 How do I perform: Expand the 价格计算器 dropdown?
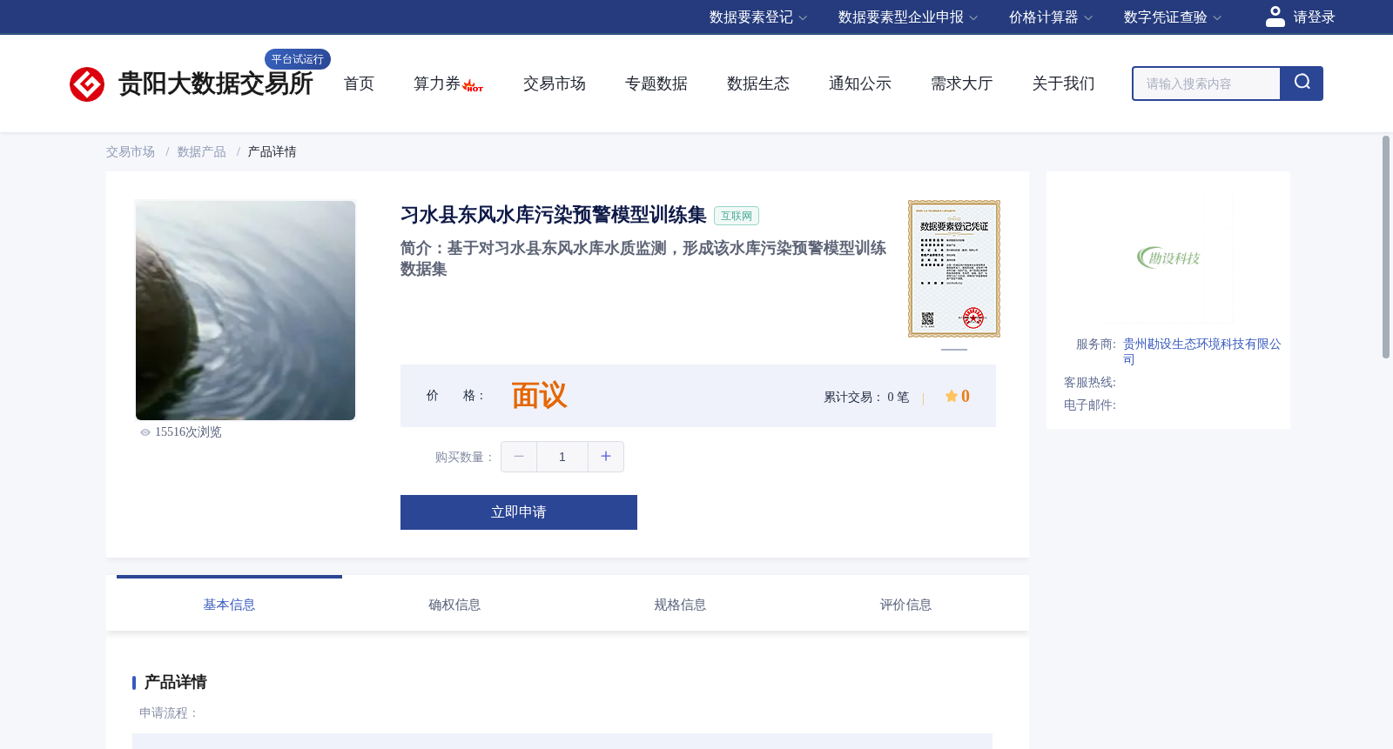pyautogui.click(x=1051, y=17)
